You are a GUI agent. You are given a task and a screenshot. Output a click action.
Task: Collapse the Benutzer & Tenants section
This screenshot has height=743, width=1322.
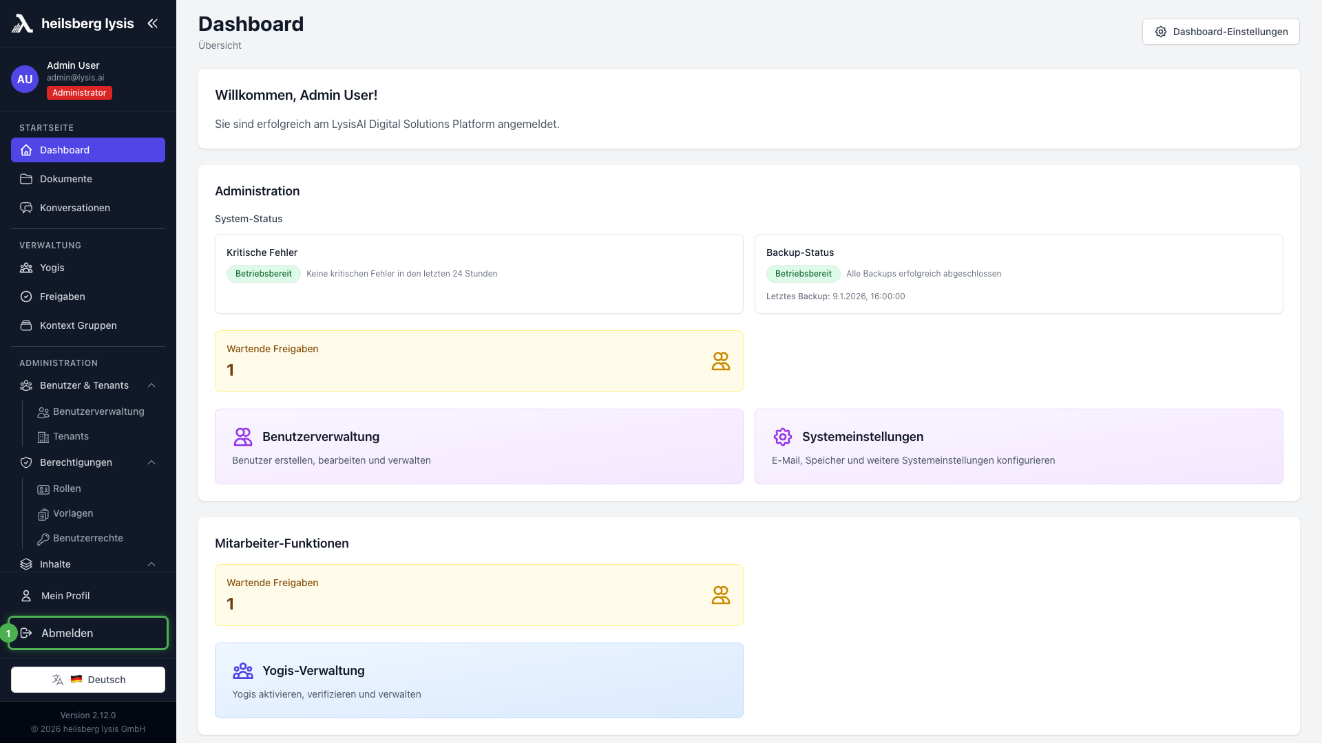point(151,385)
